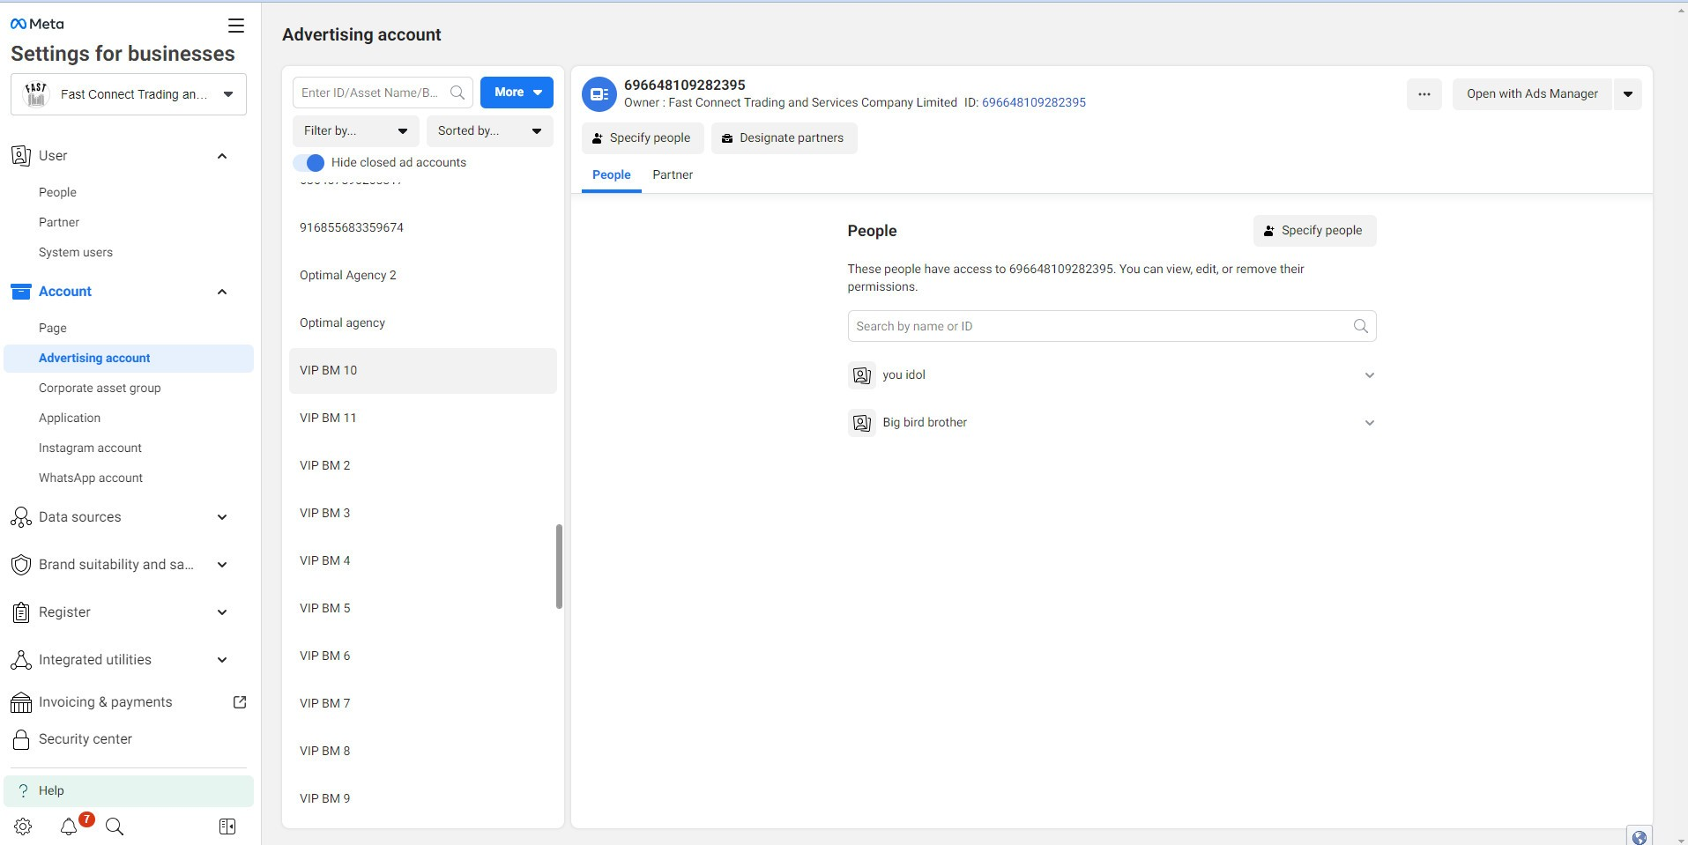1688x845 pixels.
Task: Open WhatsApp account menu item
Action: point(91,478)
